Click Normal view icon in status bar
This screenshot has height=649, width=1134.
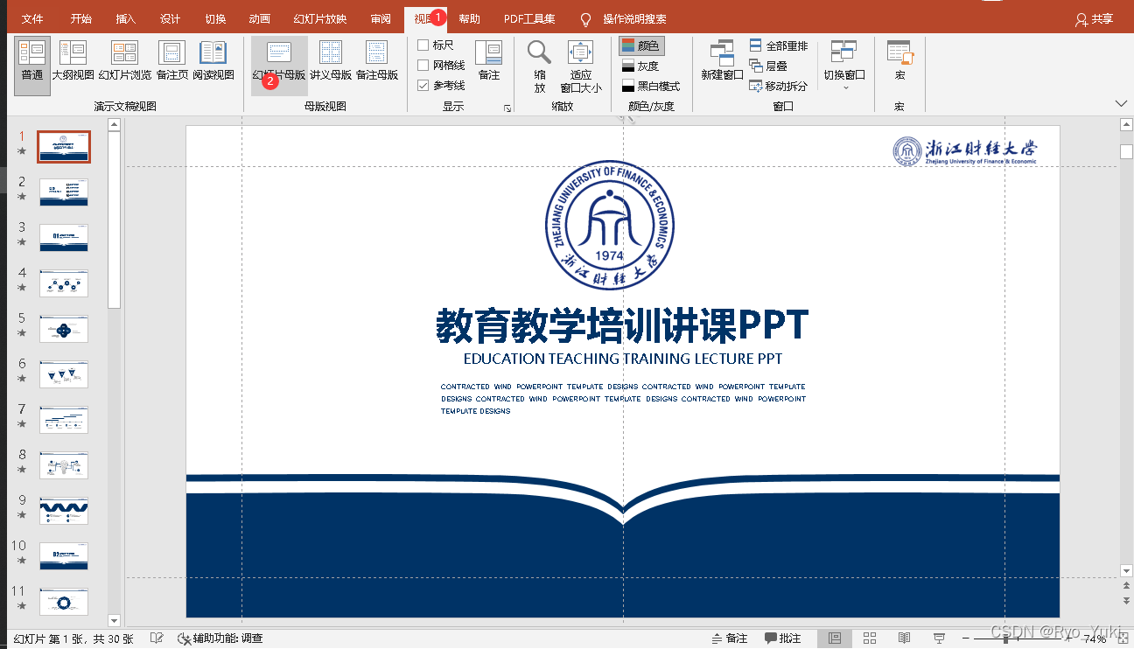(835, 639)
